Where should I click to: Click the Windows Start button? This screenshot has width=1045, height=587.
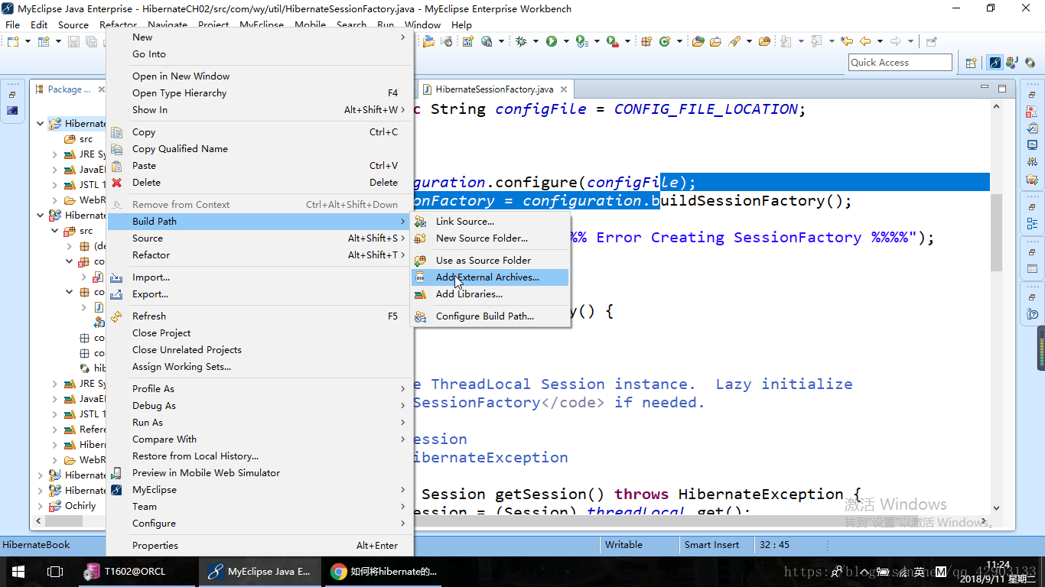coord(18,571)
